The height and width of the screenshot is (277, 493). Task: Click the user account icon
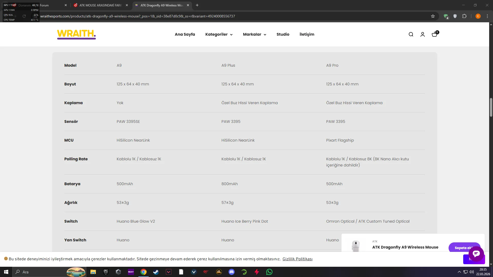tap(422, 34)
